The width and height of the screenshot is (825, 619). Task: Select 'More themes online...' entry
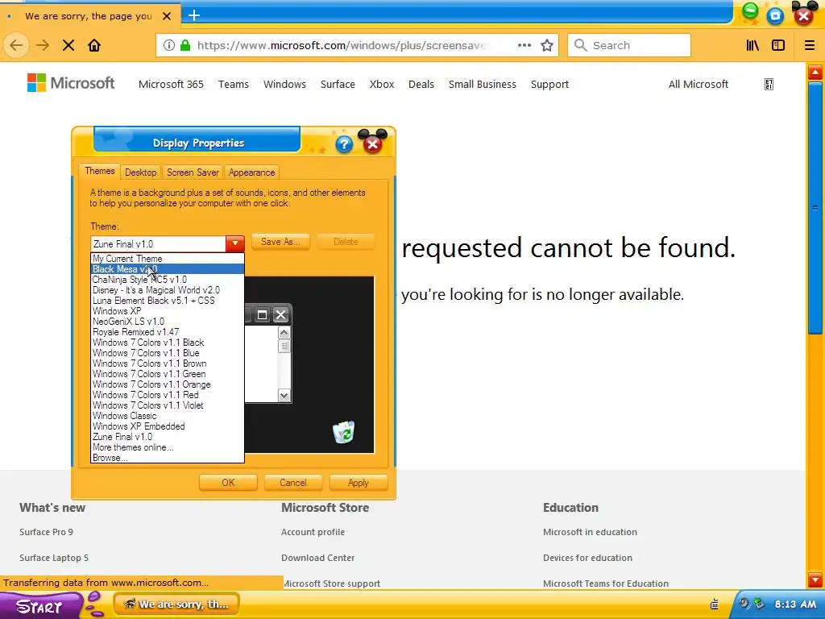[168, 447]
